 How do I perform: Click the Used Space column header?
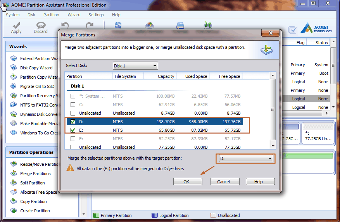click(x=193, y=76)
